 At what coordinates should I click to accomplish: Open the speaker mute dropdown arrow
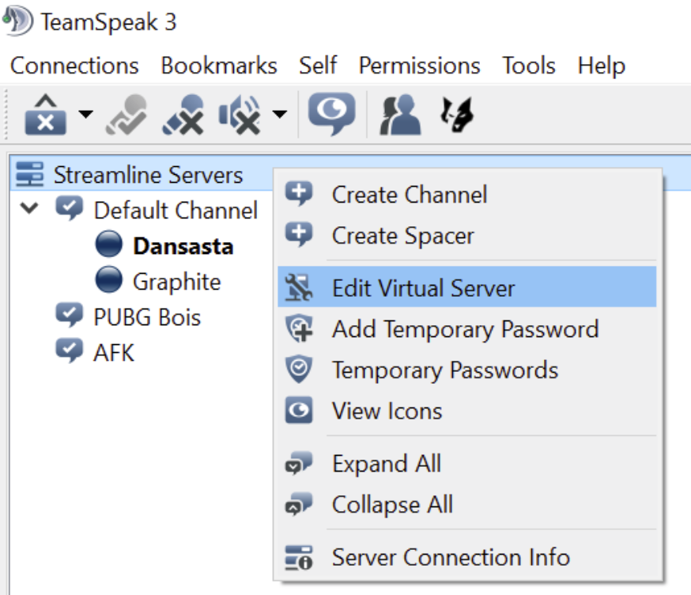click(279, 114)
